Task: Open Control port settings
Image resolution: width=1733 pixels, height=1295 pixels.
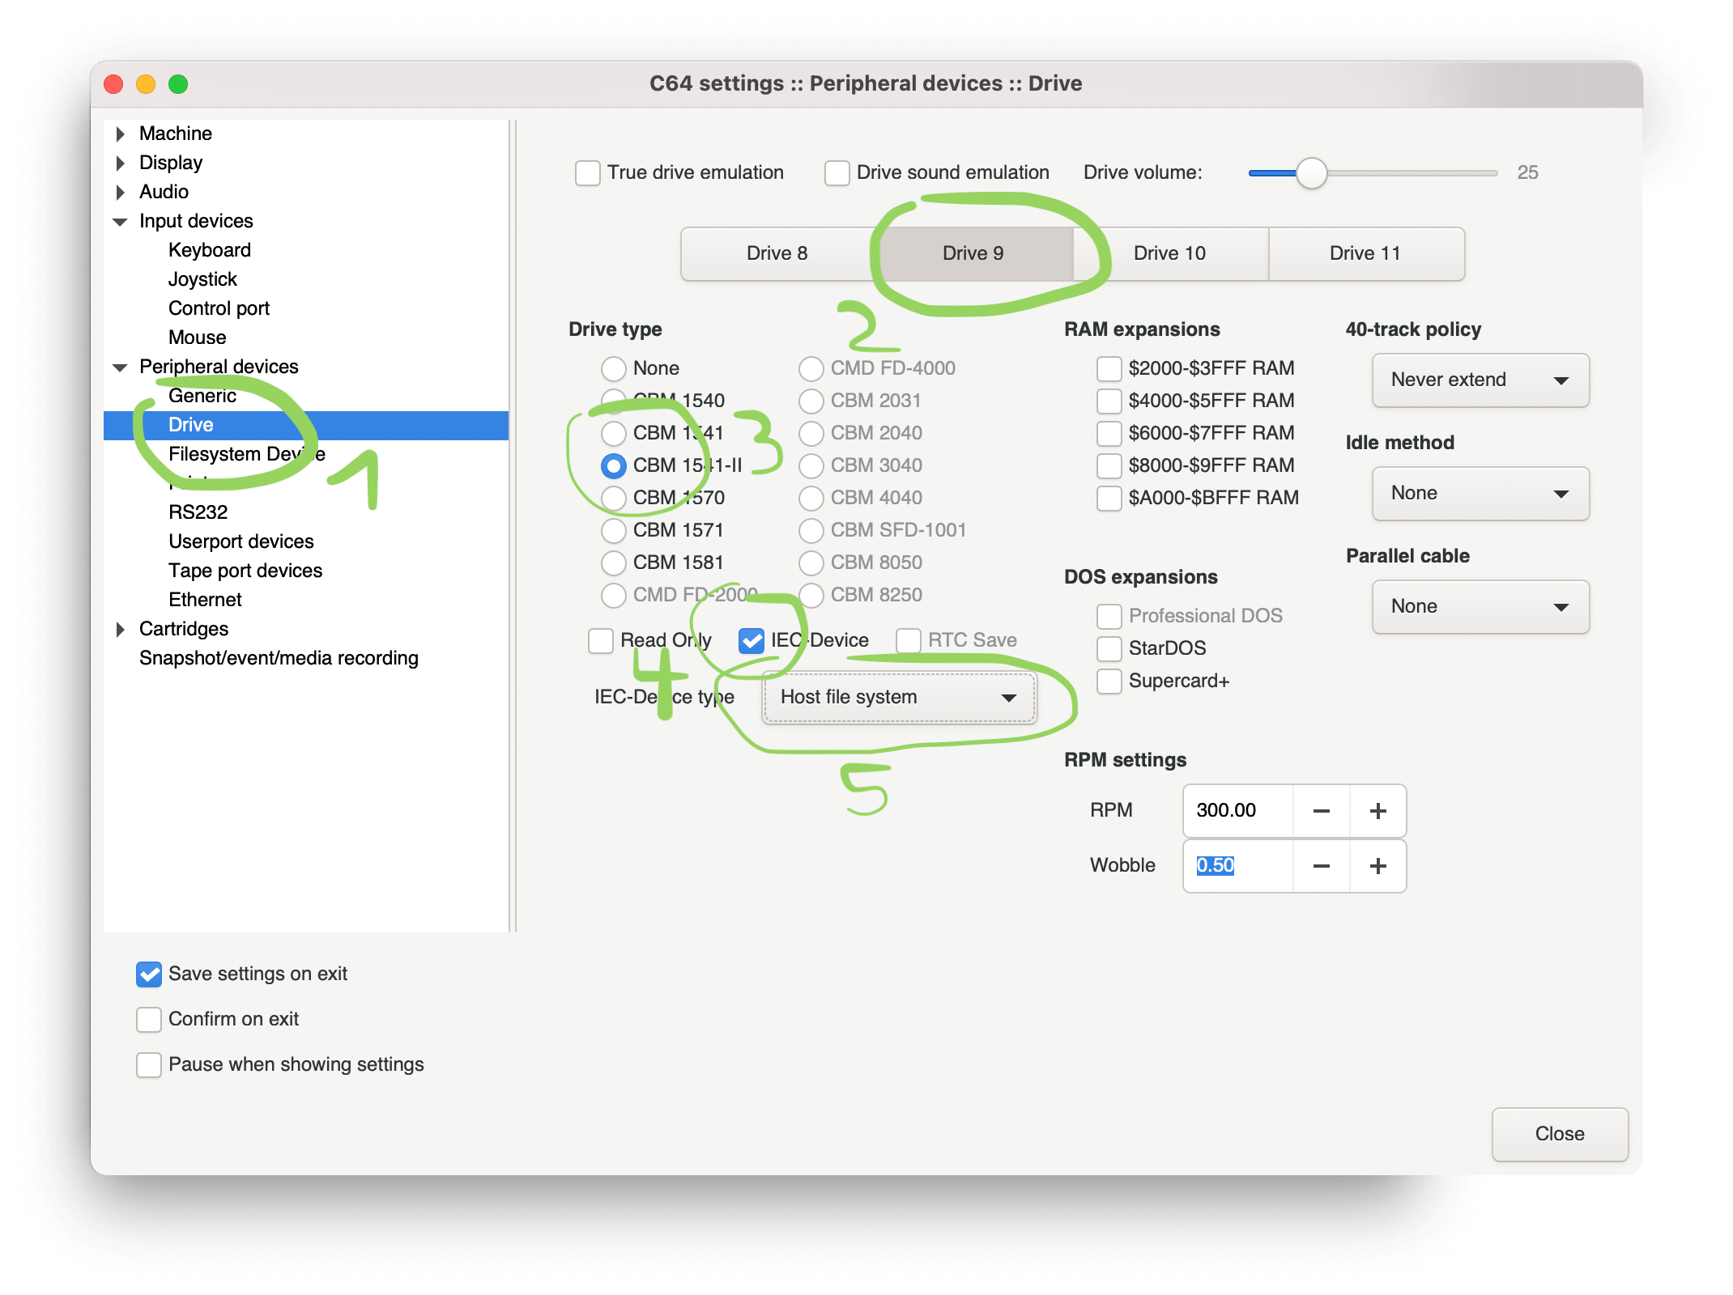Action: 219,308
